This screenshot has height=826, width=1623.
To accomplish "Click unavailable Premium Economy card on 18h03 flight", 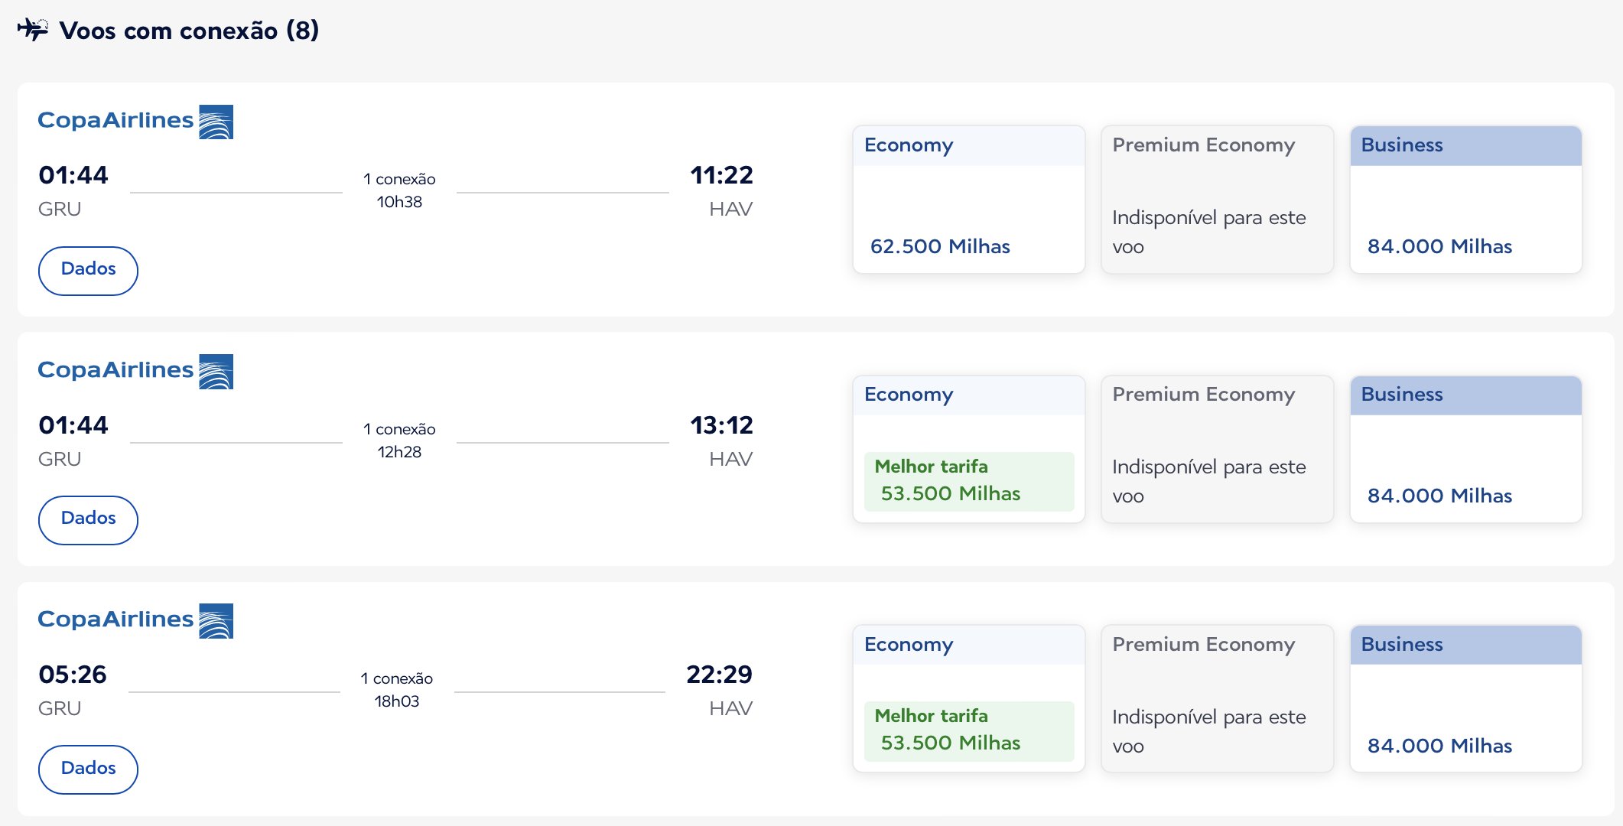I will [x=1217, y=698].
